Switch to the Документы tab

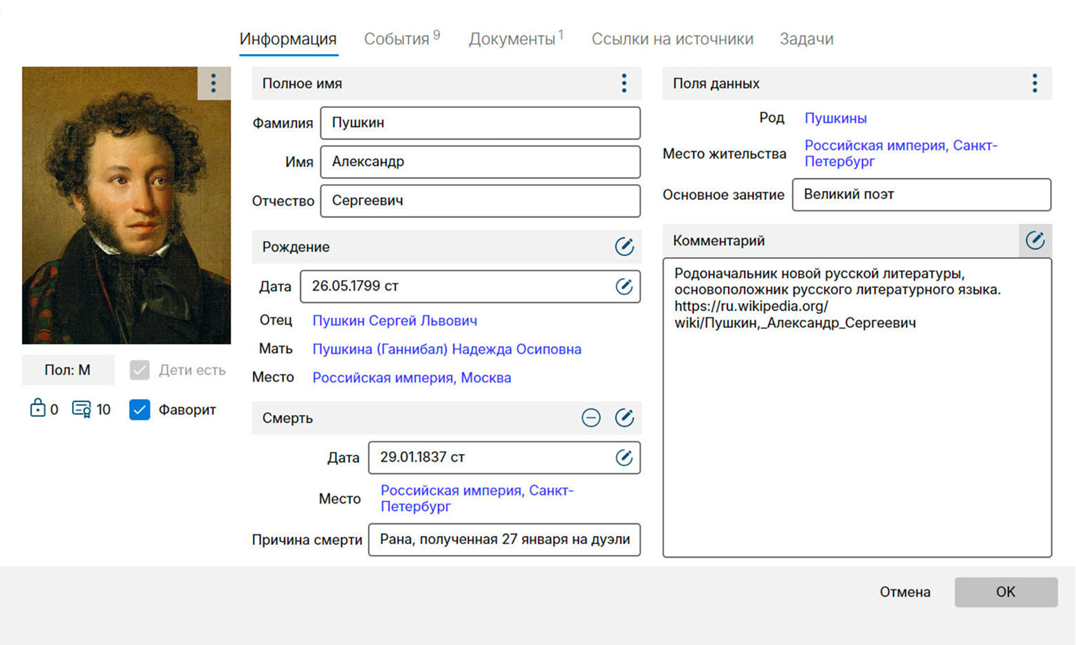[512, 39]
